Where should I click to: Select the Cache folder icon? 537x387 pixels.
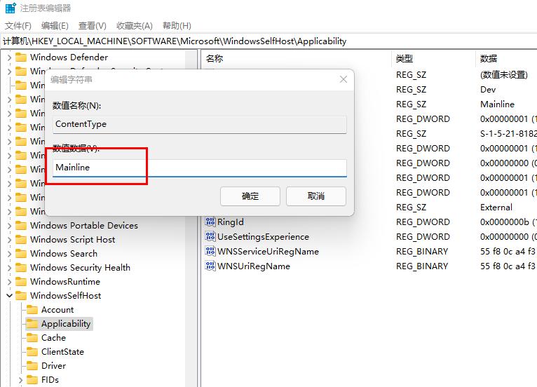(x=32, y=338)
